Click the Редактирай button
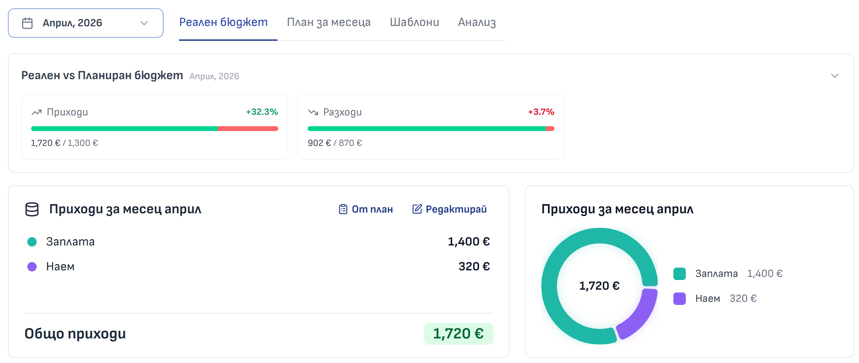This screenshot has width=859, height=363. coord(449,209)
